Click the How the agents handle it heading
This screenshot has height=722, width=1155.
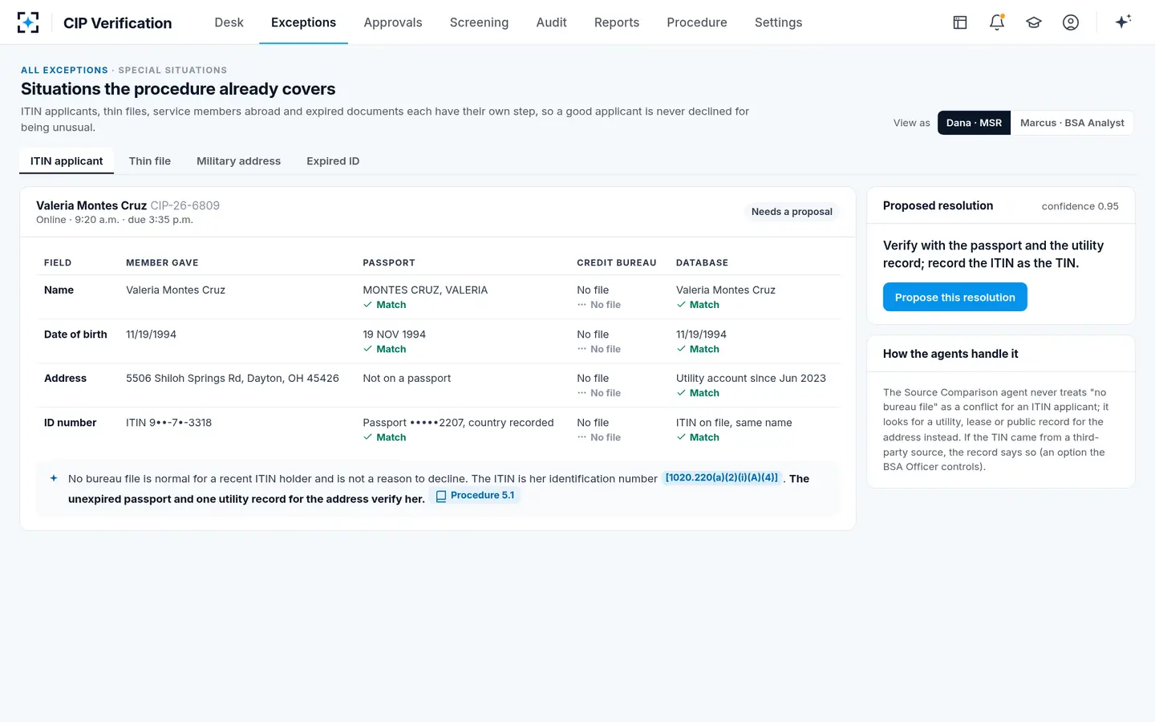pyautogui.click(x=950, y=354)
